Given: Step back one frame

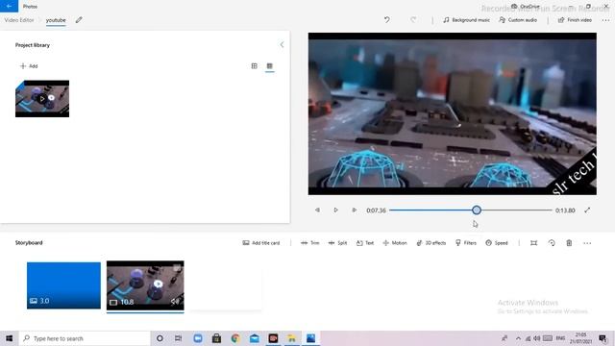Looking at the screenshot, I should click(x=317, y=210).
